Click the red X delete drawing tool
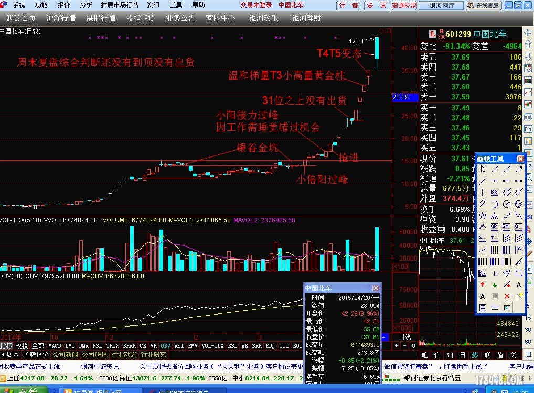 (507, 296)
